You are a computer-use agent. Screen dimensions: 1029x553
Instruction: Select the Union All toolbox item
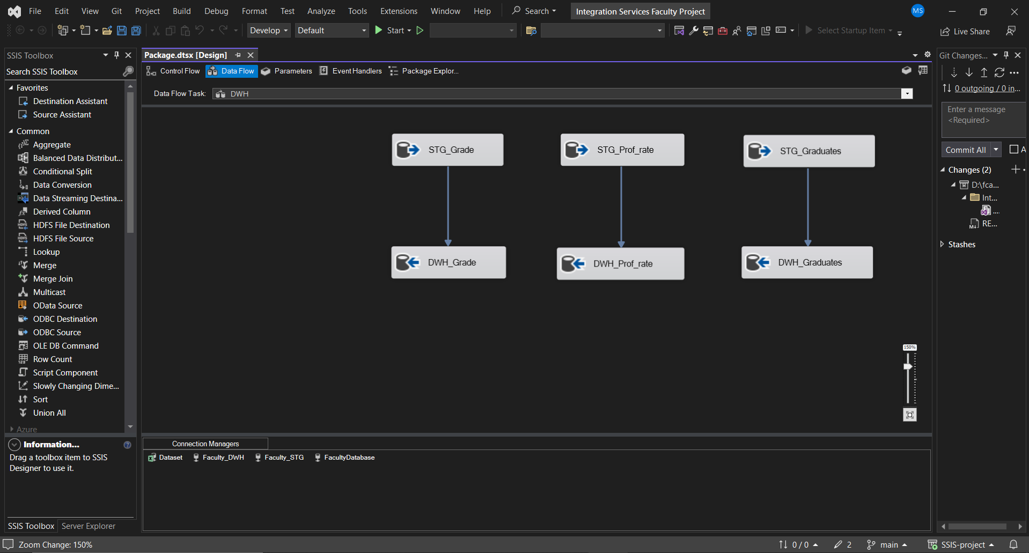pos(49,412)
